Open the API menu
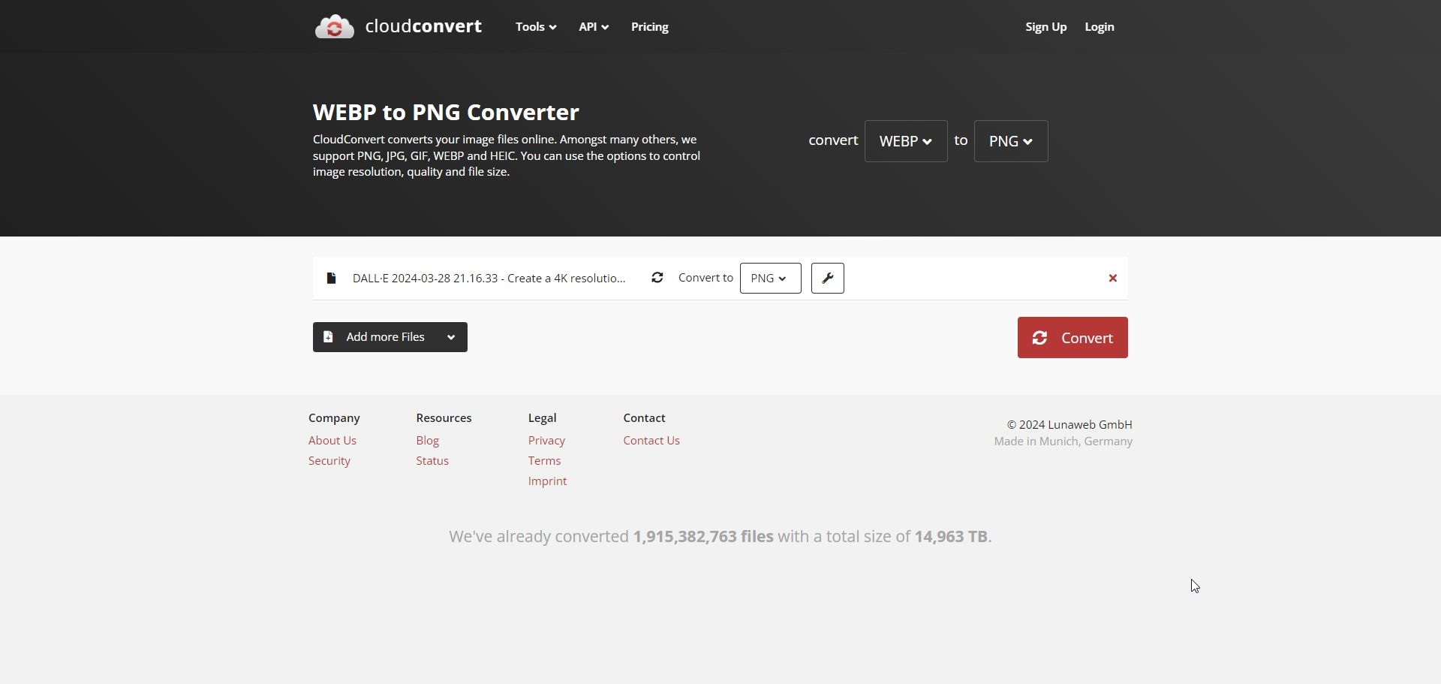The image size is (1441, 684). [x=593, y=26]
